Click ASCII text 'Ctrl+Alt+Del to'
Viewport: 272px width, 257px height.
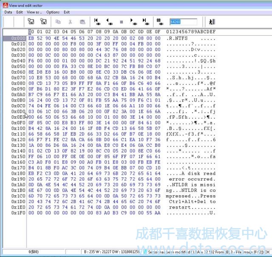[193, 201]
